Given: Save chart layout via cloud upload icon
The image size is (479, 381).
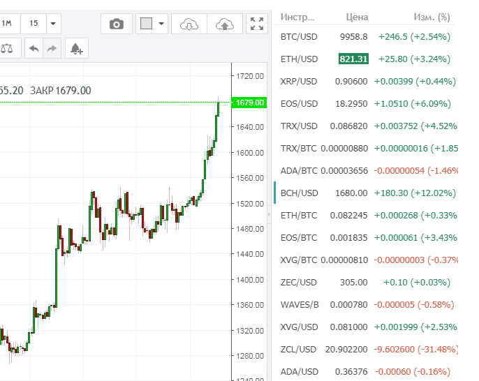Looking at the screenshot, I should (x=225, y=24).
